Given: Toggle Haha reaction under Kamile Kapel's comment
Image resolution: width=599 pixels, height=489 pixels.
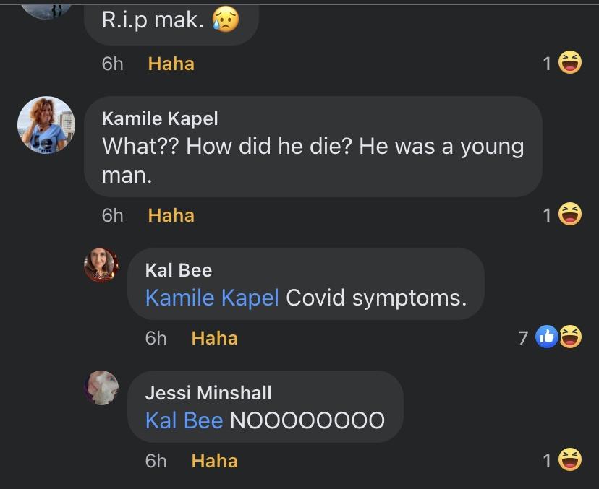Looking at the screenshot, I should 171,215.
